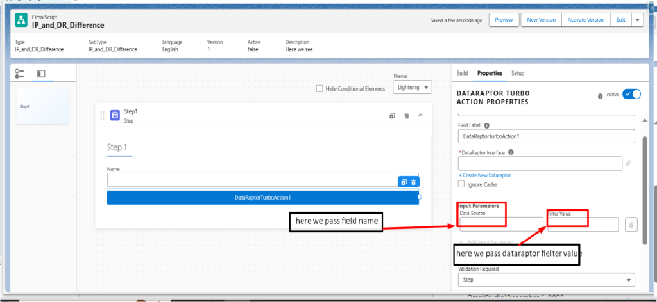
Task: Click Create New Dataraptor link
Action: (x=485, y=175)
